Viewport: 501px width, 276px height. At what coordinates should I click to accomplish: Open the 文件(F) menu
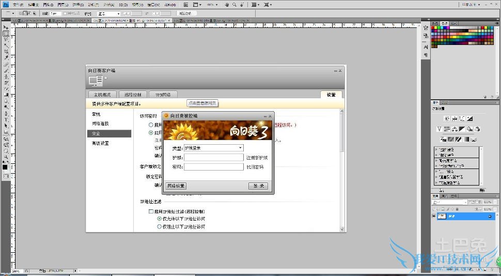(x=18, y=5)
